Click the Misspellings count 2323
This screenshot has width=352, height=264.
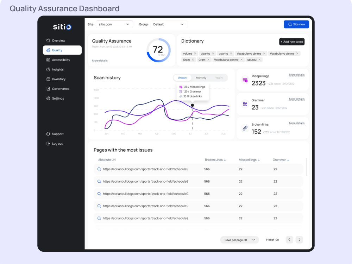click(258, 83)
